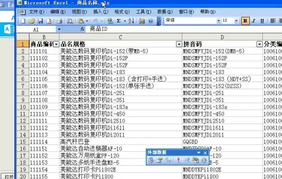Image resolution: width=282 pixels, height=179 pixels.
Task: Open the toolbar options chevron
Action: tap(159, 21)
